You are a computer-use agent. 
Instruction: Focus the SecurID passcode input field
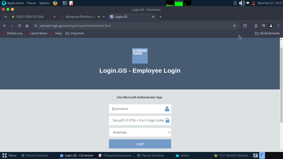pyautogui.click(x=140, y=120)
